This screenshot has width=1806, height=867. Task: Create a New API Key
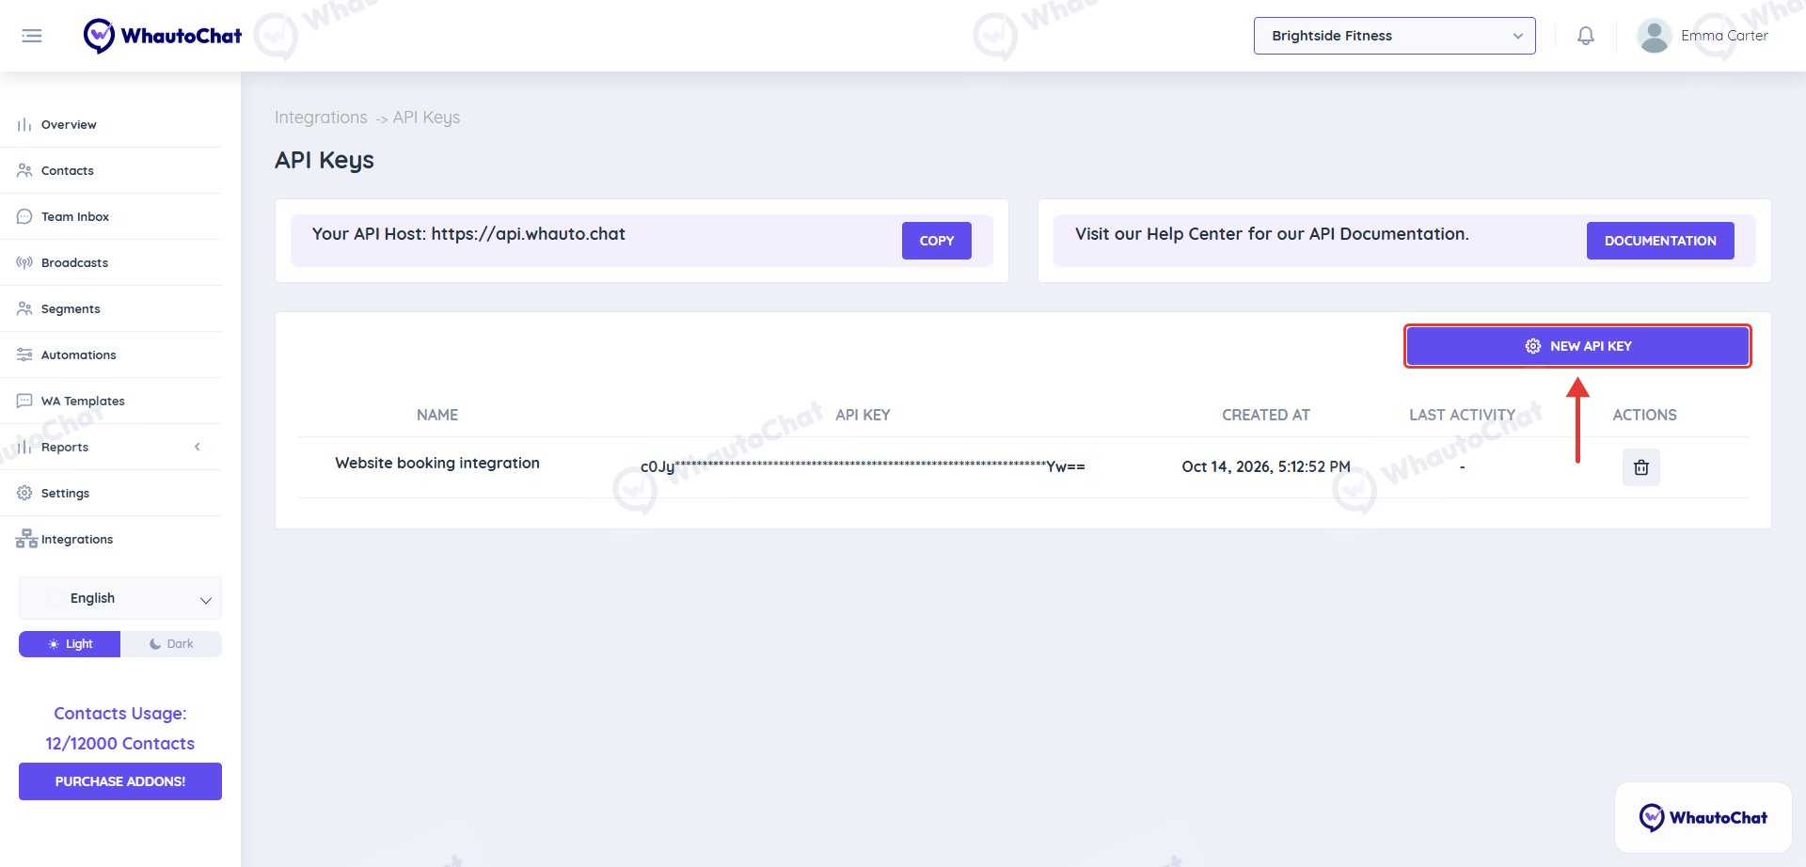[x=1577, y=346]
